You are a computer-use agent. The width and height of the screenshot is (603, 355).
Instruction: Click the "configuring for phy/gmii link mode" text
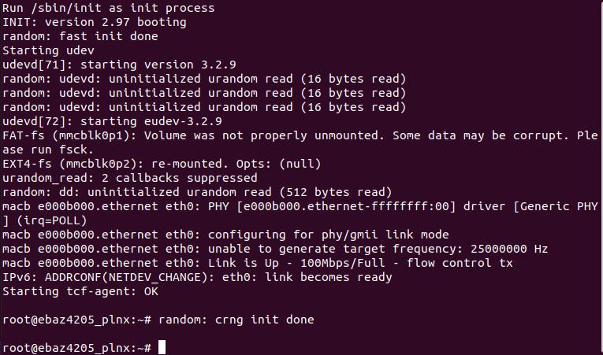(331, 235)
